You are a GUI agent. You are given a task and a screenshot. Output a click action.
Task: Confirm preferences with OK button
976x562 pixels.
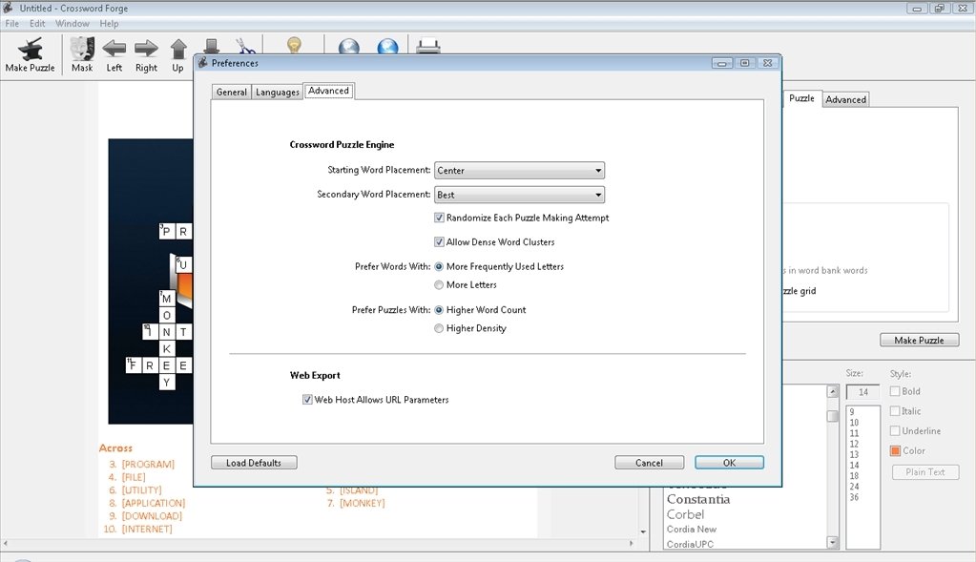pyautogui.click(x=730, y=463)
